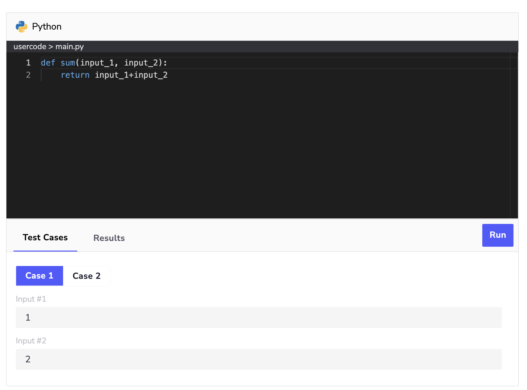Click the Input #1 value field
This screenshot has width=527, height=390.
click(259, 317)
